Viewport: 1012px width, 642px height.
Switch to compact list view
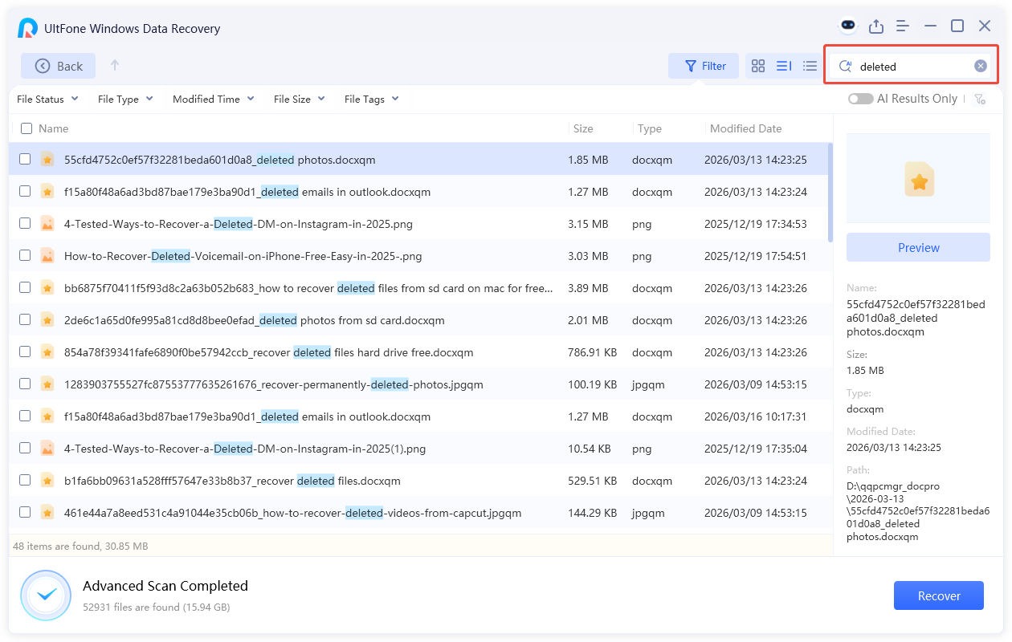[810, 66]
